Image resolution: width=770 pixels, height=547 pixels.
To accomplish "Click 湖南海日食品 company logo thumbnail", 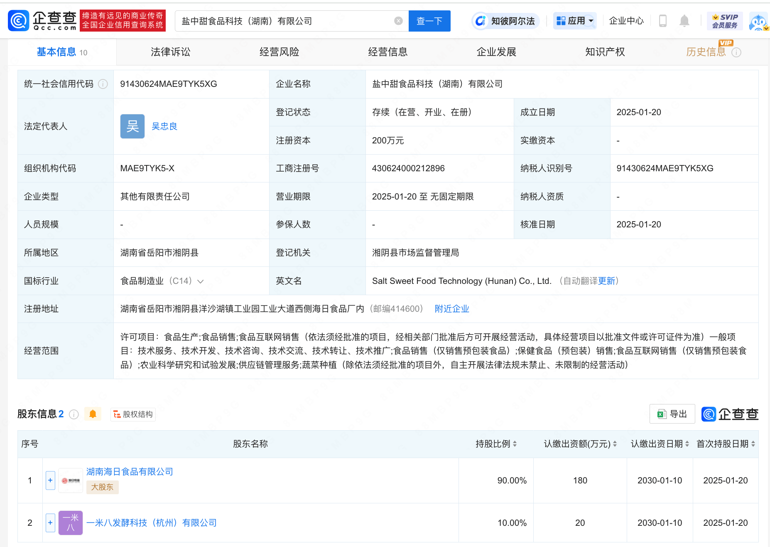I will [x=71, y=480].
